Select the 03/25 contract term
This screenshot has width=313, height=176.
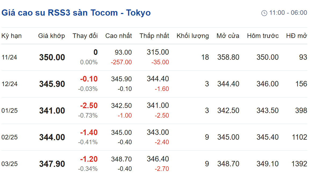[9, 164]
